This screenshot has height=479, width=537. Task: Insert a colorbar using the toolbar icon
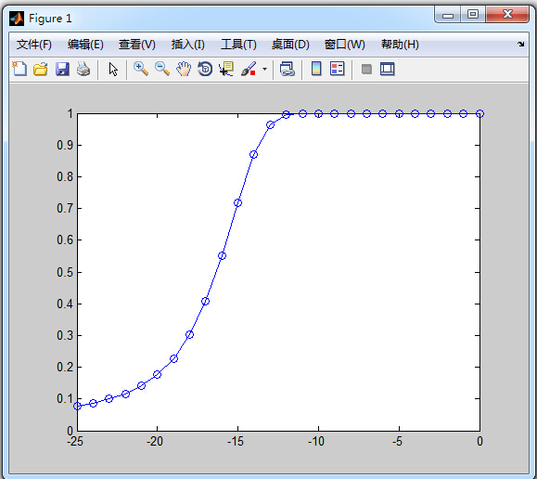coord(316,69)
